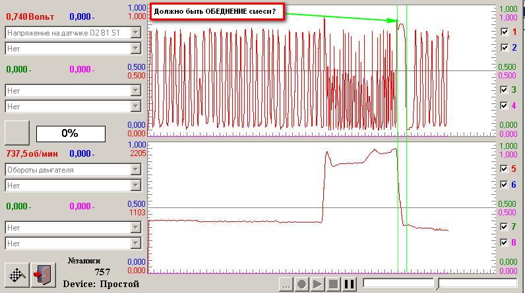The image size is (525, 293).
Task: Toggle channel 4 checkbox
Action: point(505,105)
